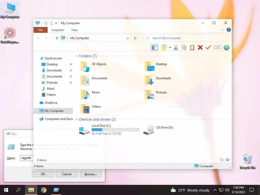Select the DataWagon desktop shortcut

(10, 36)
